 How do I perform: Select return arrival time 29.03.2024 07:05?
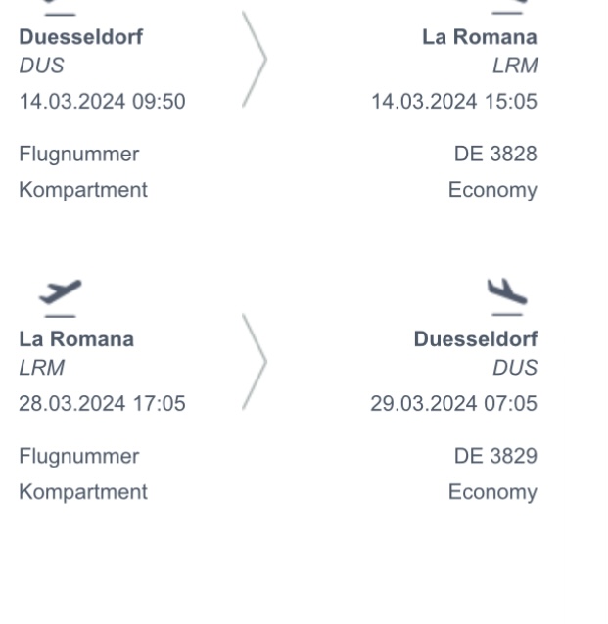coord(454,403)
